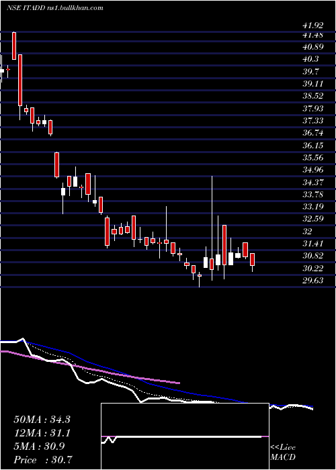
Task: Click the 33.78 price level label
Action: click(312, 195)
